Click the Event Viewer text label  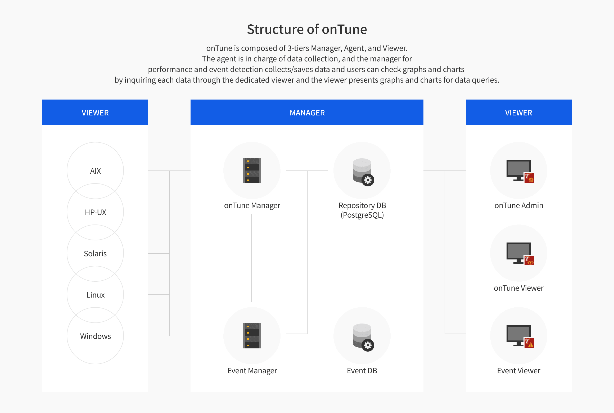(x=519, y=371)
